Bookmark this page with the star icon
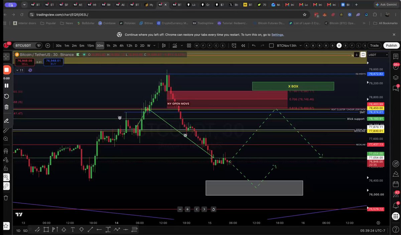 [304, 15]
